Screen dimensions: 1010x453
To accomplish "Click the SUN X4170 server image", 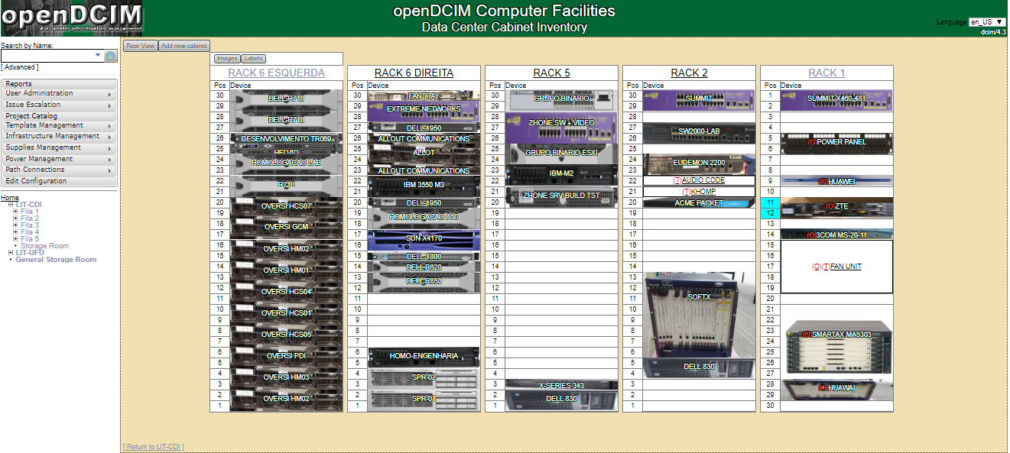I will pos(424,238).
